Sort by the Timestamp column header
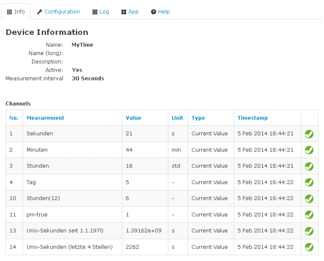 pos(253,118)
